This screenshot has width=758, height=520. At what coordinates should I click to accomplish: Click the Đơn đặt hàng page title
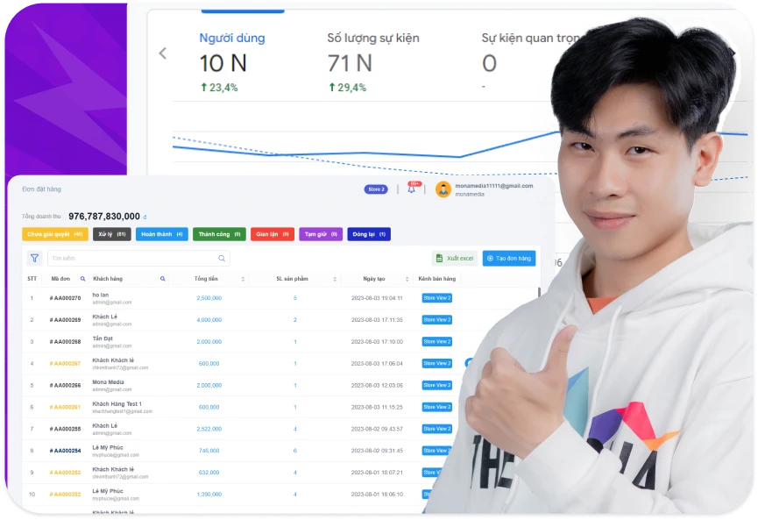[x=41, y=189]
